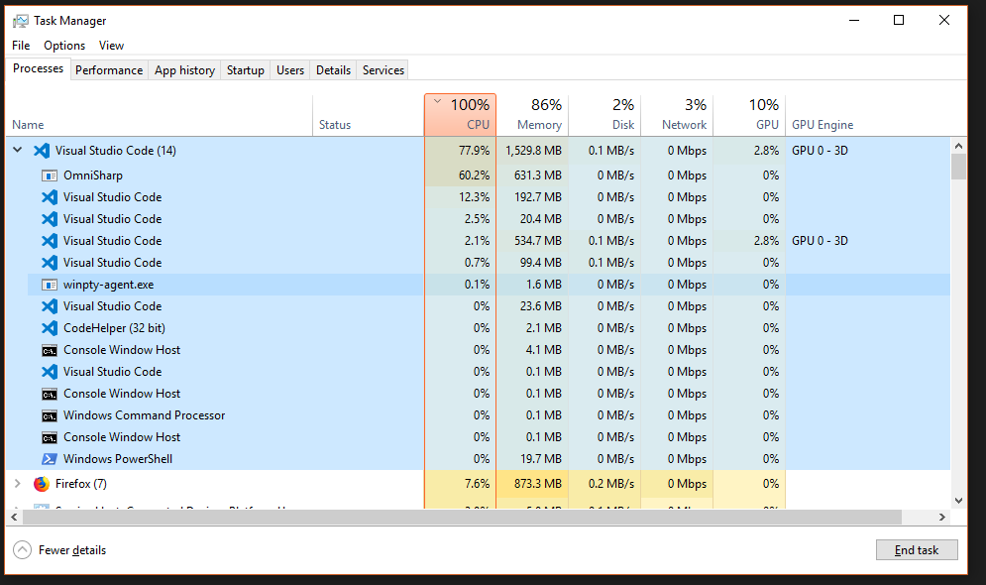Switch to the Performance tab
The height and width of the screenshot is (585, 986).
point(109,69)
